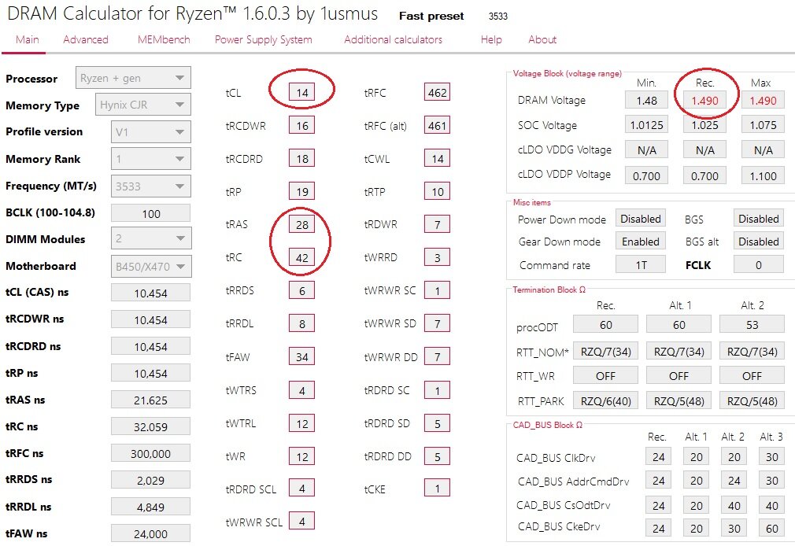Focus the tRCDRD timing field
795x546 pixels.
[301, 159]
